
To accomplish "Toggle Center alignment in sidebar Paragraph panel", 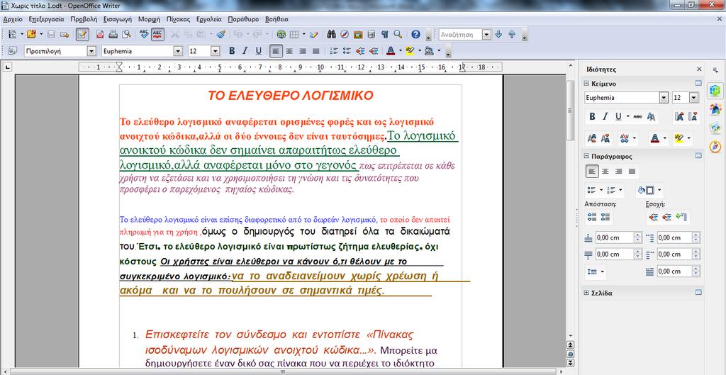I will [x=605, y=172].
